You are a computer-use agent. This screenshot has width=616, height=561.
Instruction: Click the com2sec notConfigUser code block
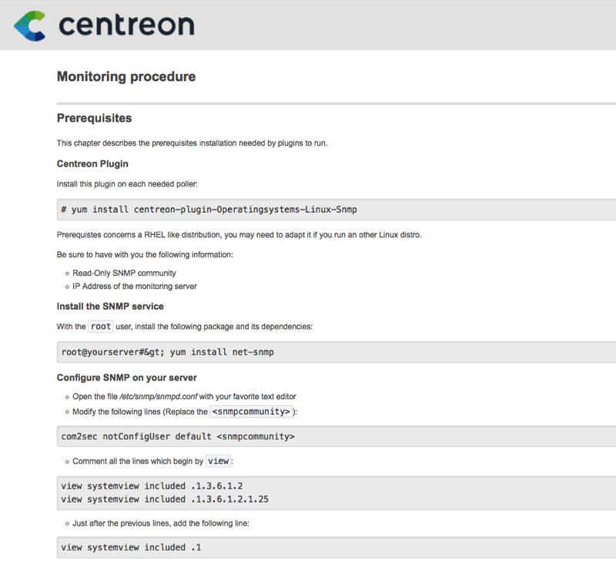[178, 437]
